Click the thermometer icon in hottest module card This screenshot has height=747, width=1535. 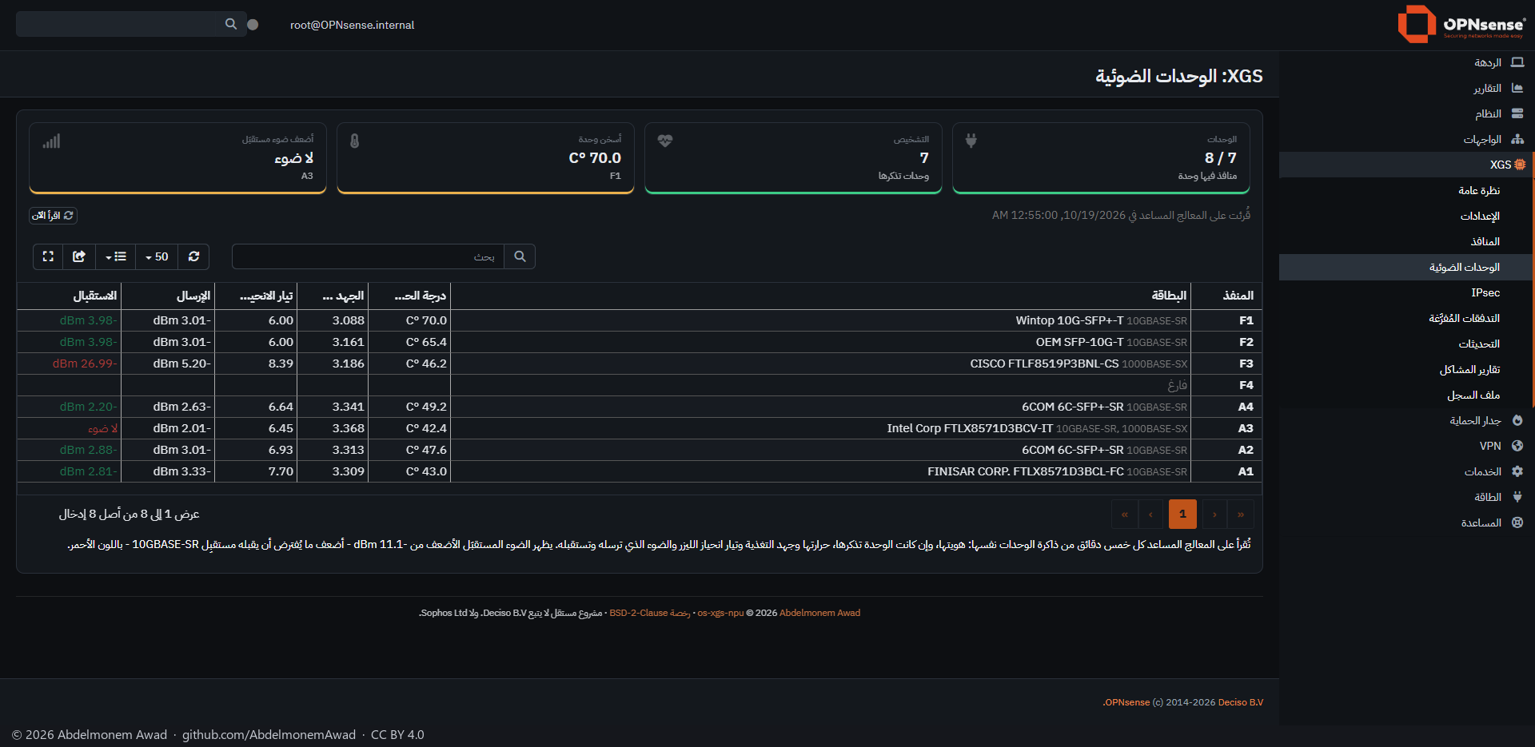tap(354, 141)
